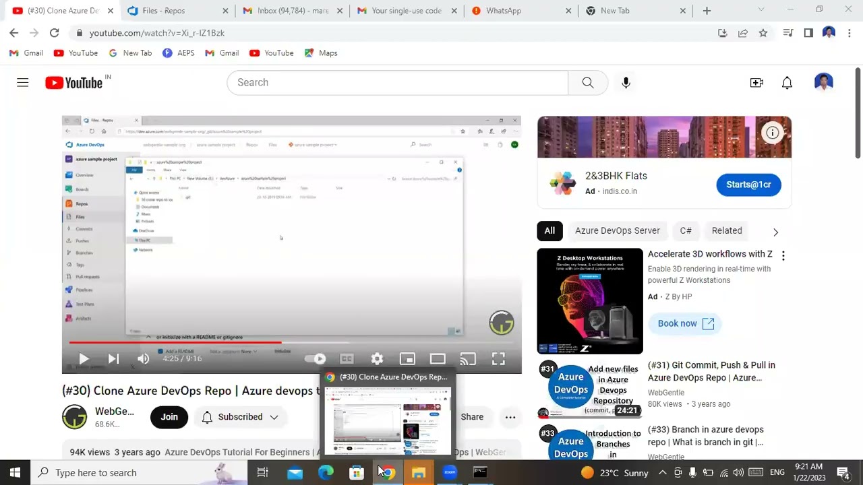Open the YouTube account avatar menu
The image size is (863, 485).
click(x=823, y=82)
